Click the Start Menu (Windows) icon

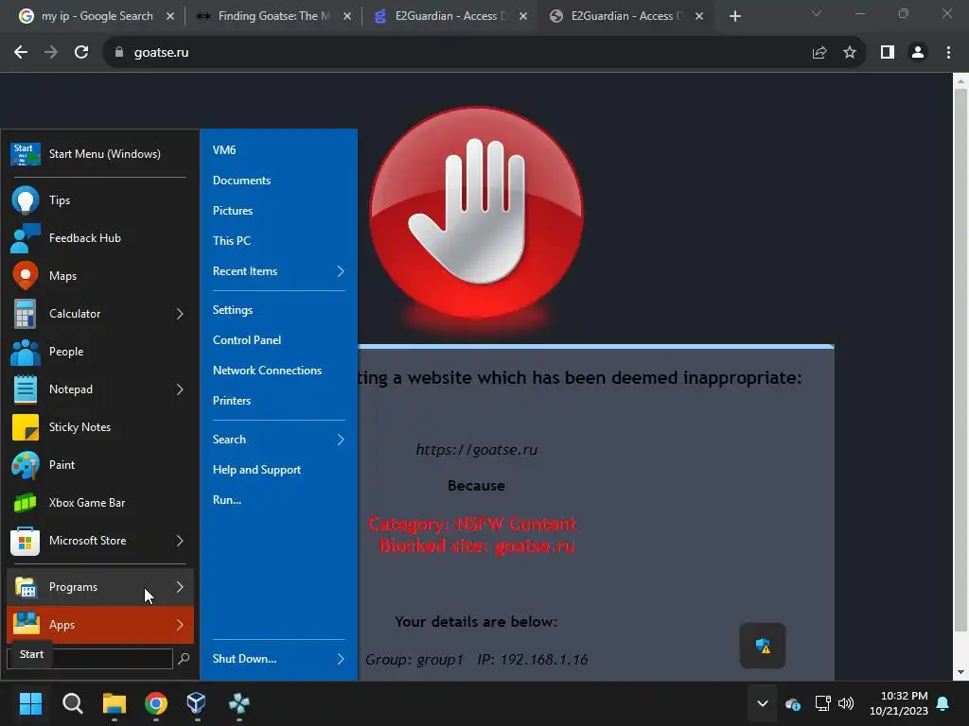(26, 154)
